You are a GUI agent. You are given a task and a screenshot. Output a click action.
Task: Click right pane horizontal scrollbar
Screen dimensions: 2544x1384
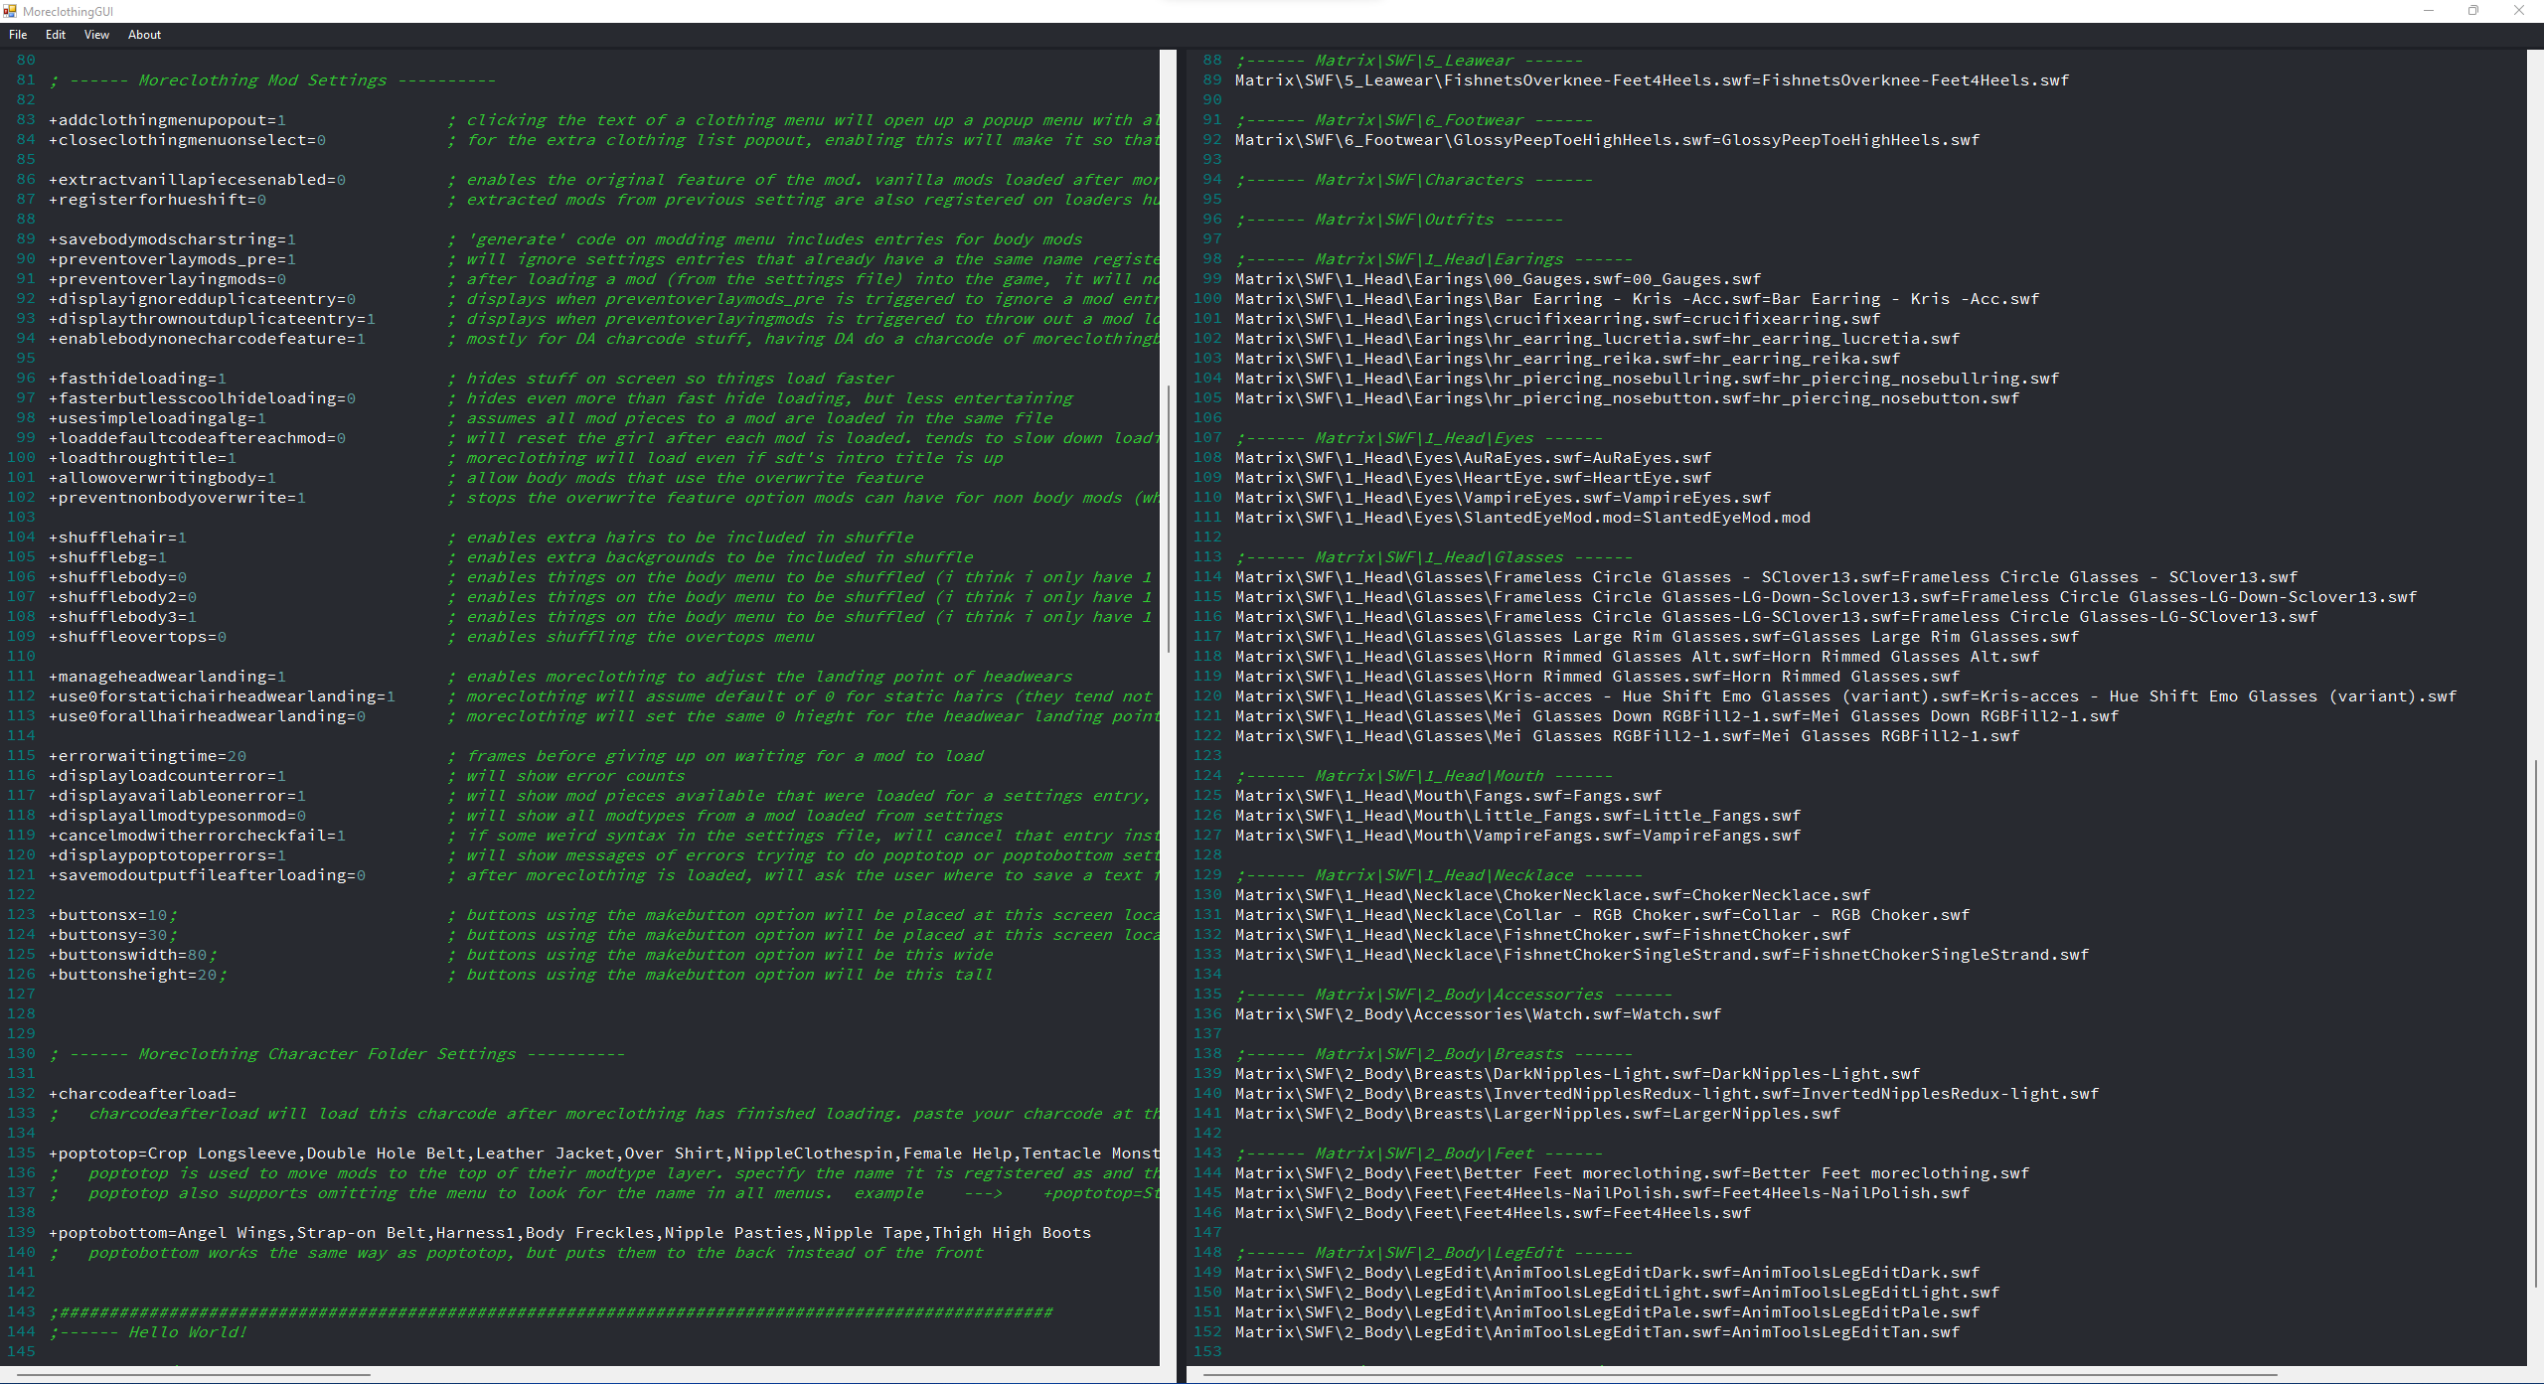[x=1739, y=1375]
